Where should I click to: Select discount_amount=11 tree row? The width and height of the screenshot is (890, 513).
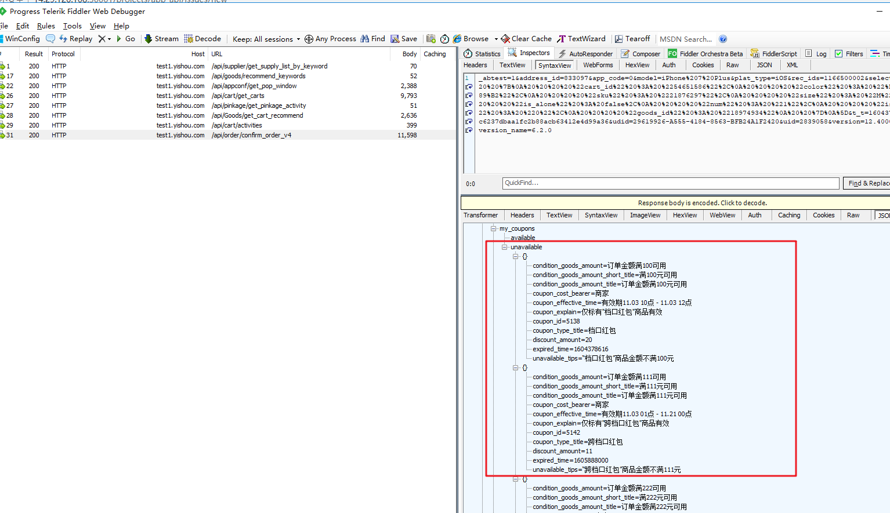point(562,451)
